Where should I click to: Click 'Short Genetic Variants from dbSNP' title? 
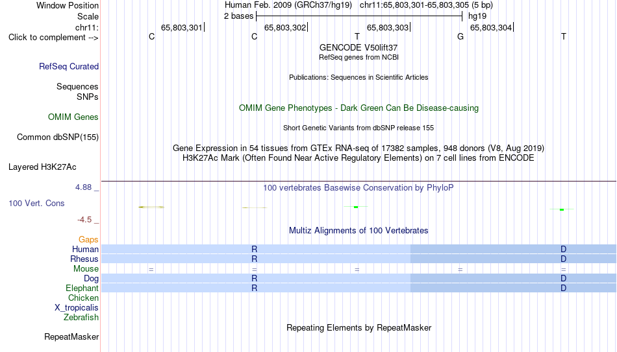(359, 128)
